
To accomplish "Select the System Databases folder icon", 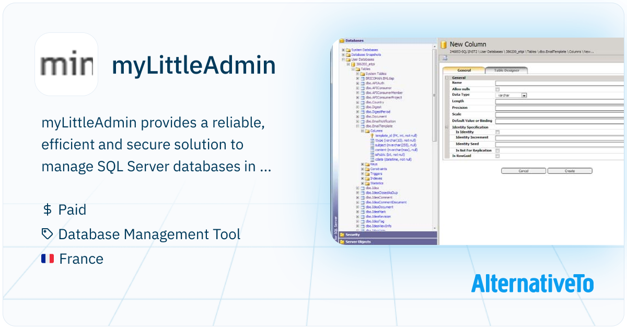I will 349,50.
